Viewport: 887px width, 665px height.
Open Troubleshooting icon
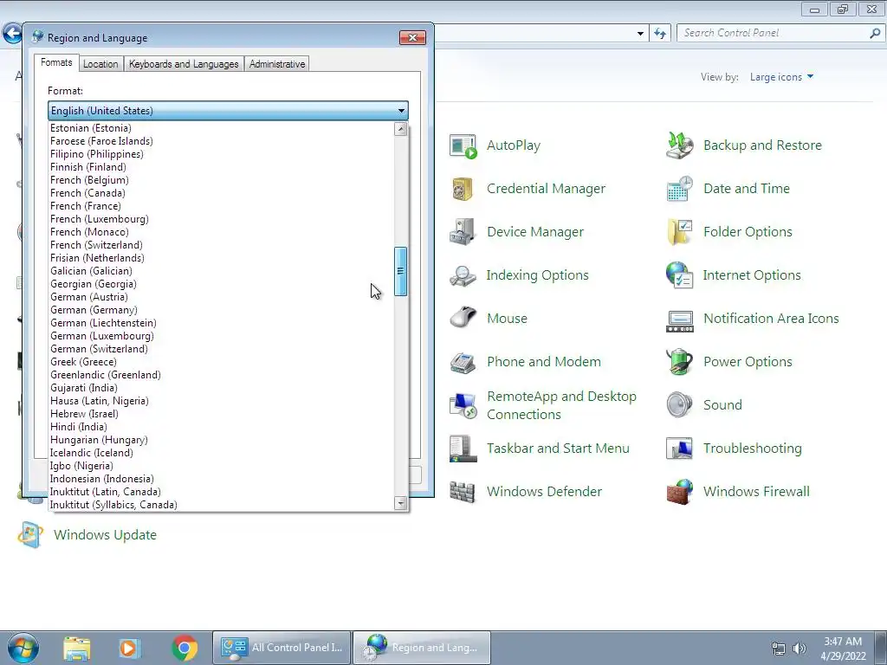point(679,449)
